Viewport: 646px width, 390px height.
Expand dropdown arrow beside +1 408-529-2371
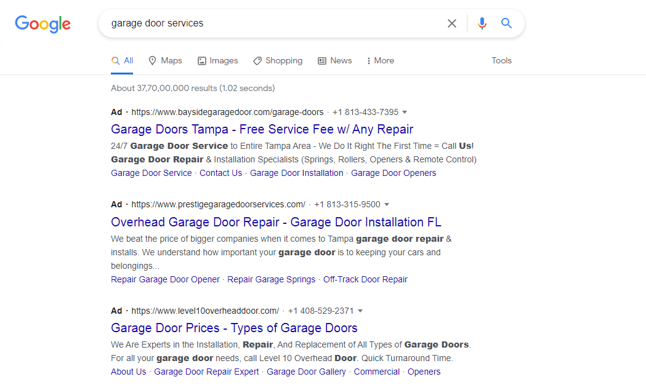coord(360,311)
